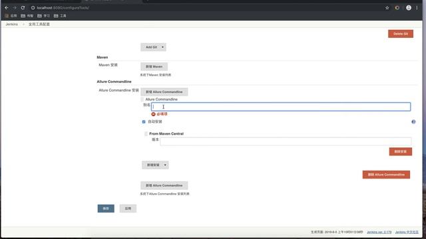This screenshot has height=239, width=426.
Task: Open the 学习 bookmark folder
Action: click(x=43, y=16)
